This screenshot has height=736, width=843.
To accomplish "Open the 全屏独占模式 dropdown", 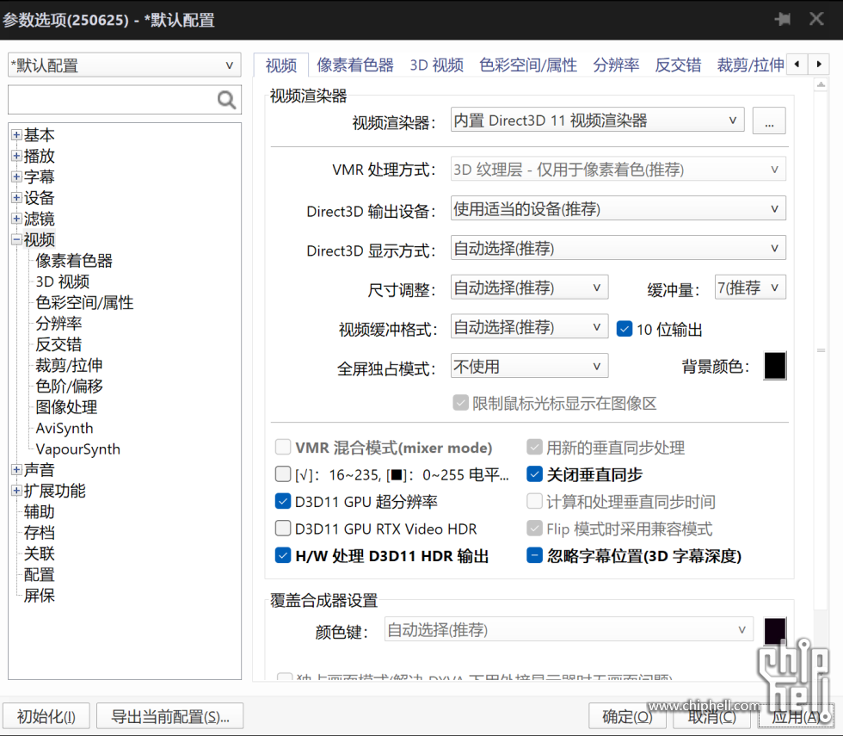I will (x=530, y=367).
